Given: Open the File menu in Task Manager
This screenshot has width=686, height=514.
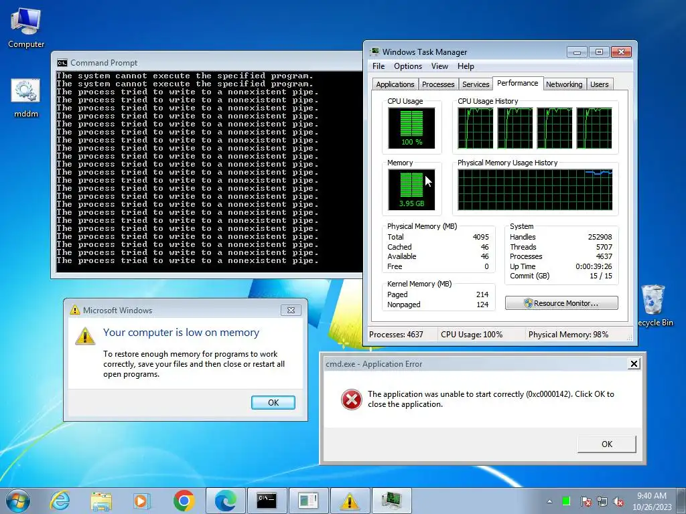Looking at the screenshot, I should (x=379, y=66).
